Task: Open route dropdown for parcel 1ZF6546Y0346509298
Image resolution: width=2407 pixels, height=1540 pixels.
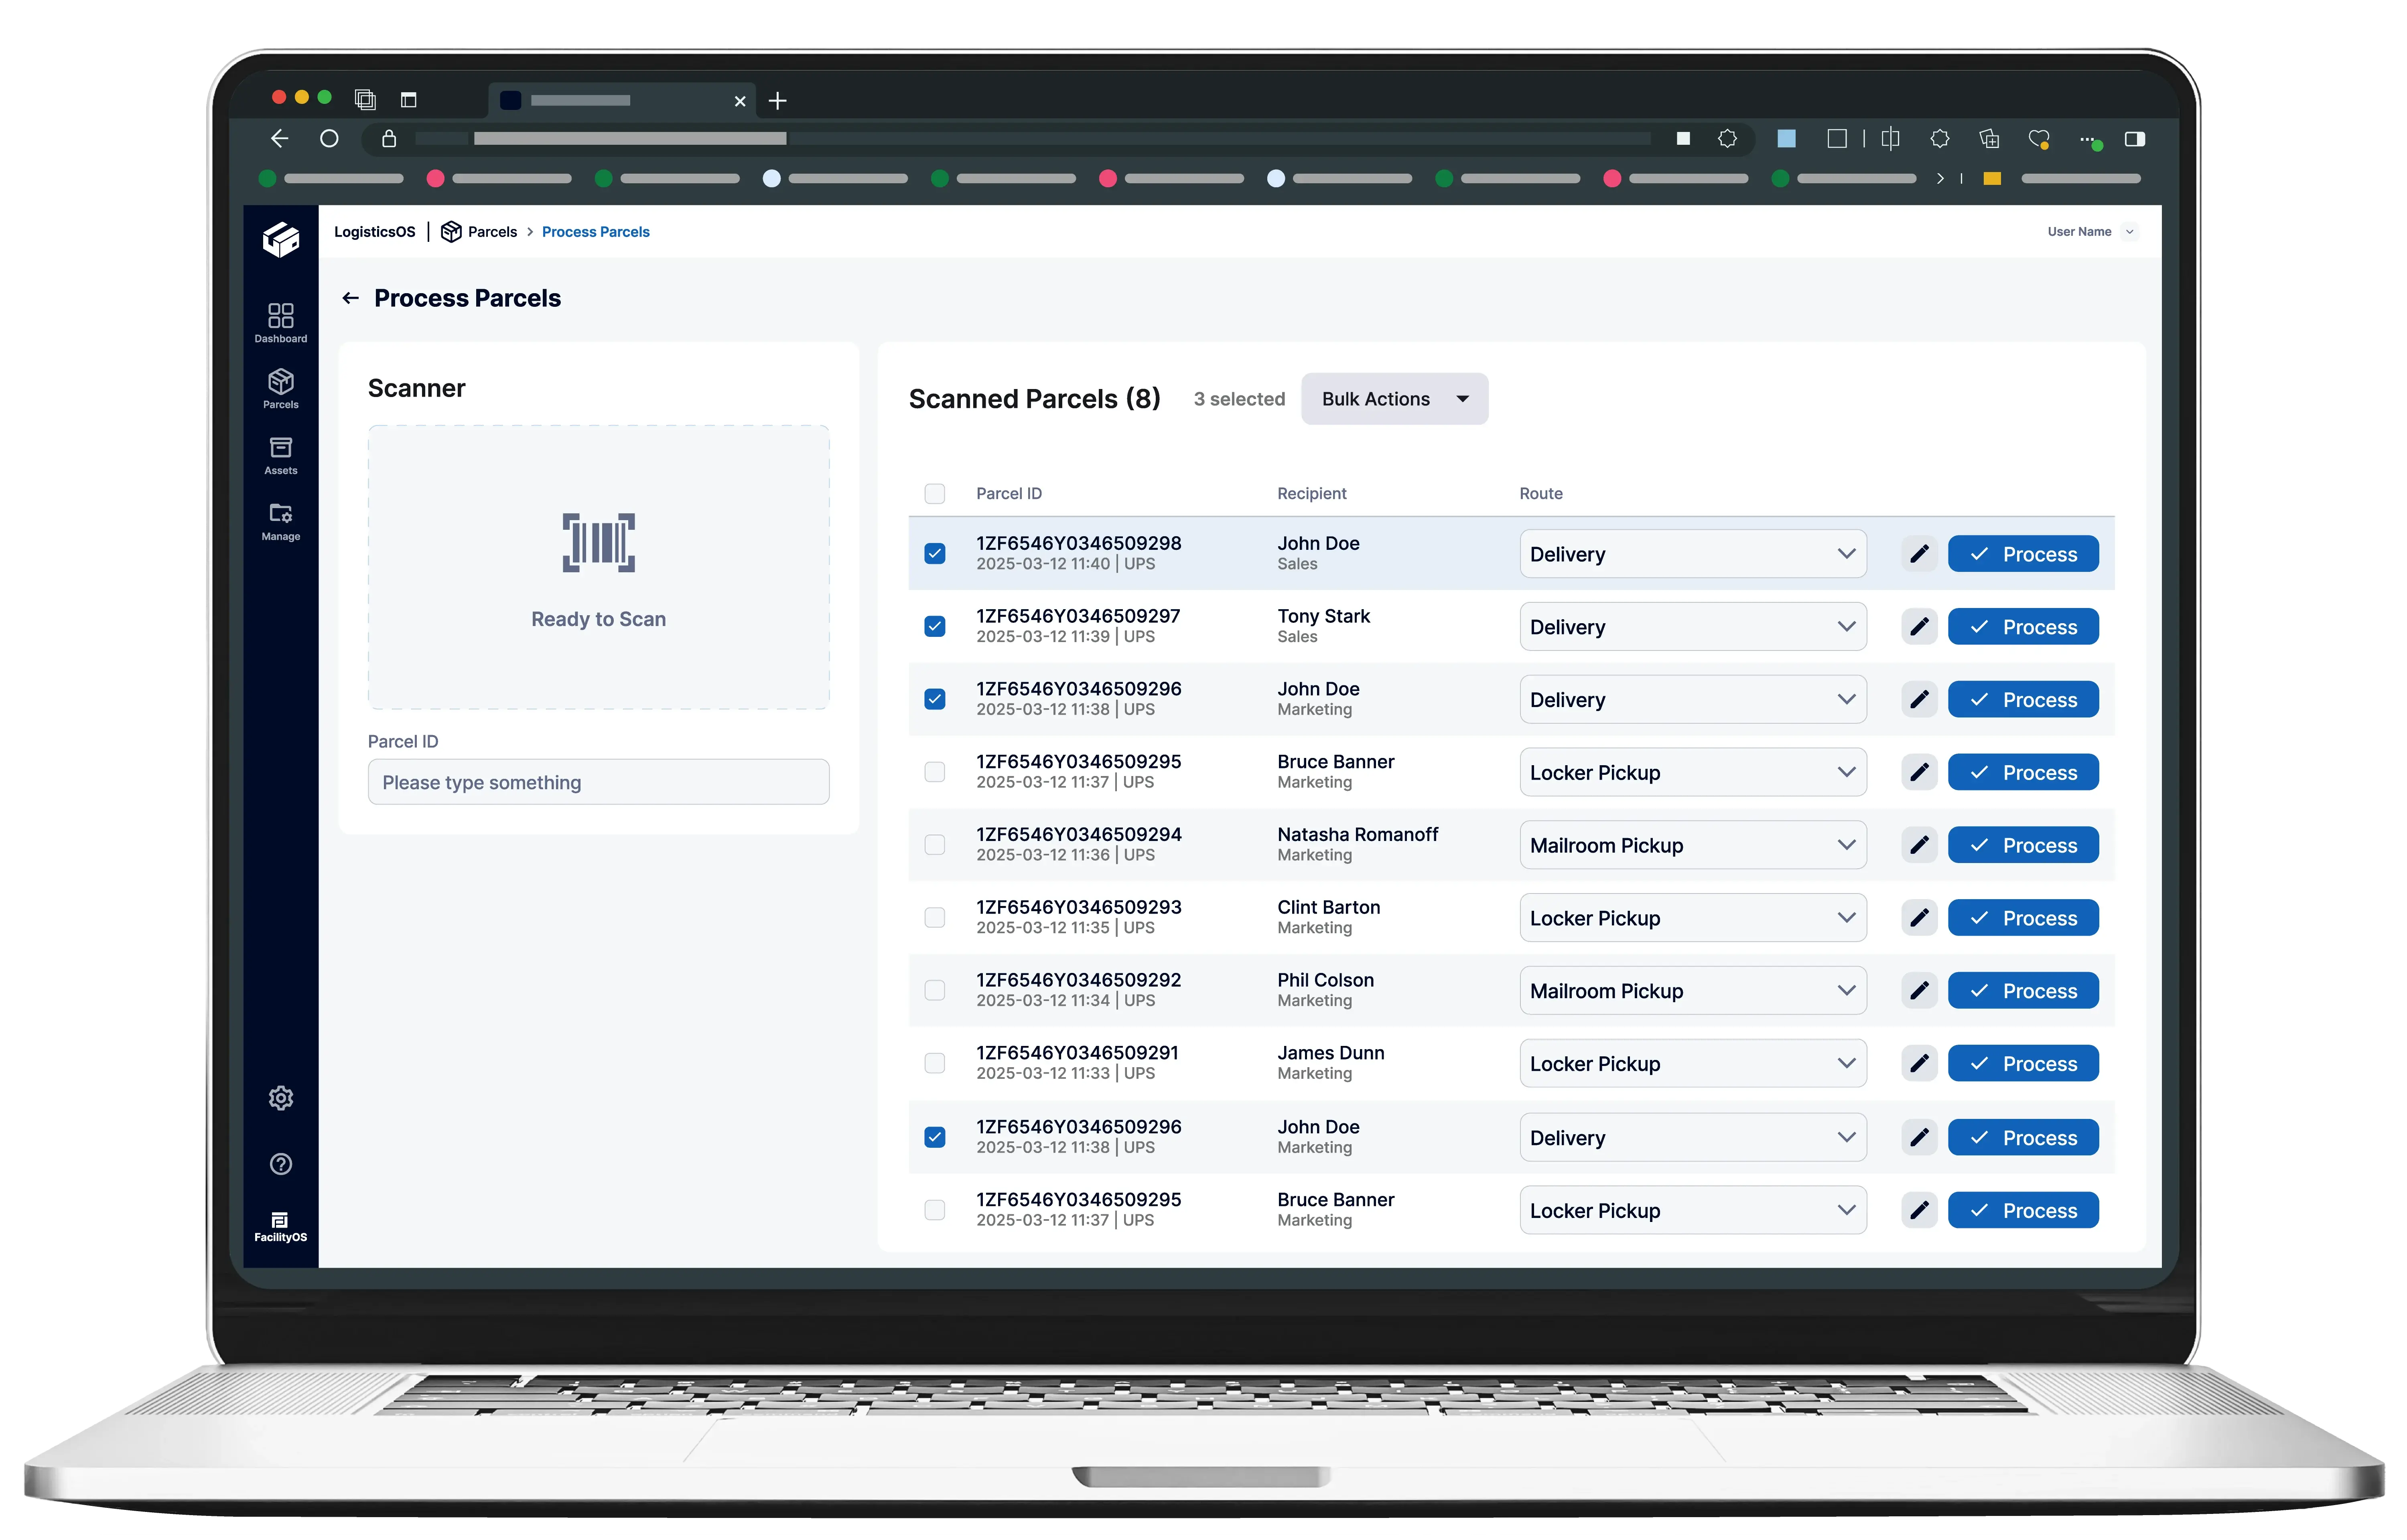Action: pos(1692,554)
